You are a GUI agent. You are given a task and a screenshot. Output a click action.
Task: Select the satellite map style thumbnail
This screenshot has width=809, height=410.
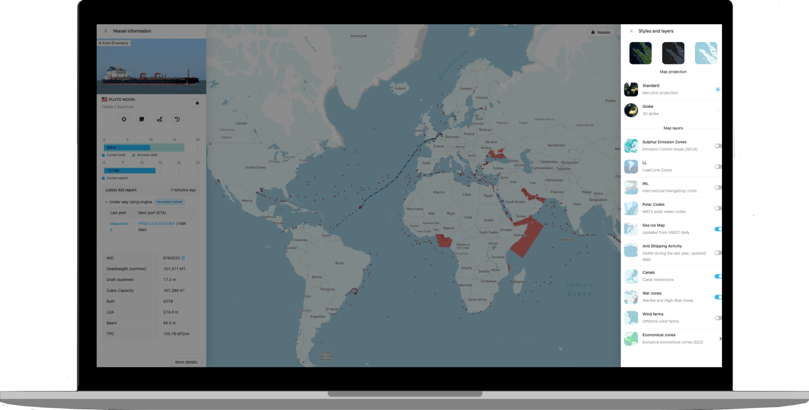pyautogui.click(x=640, y=53)
